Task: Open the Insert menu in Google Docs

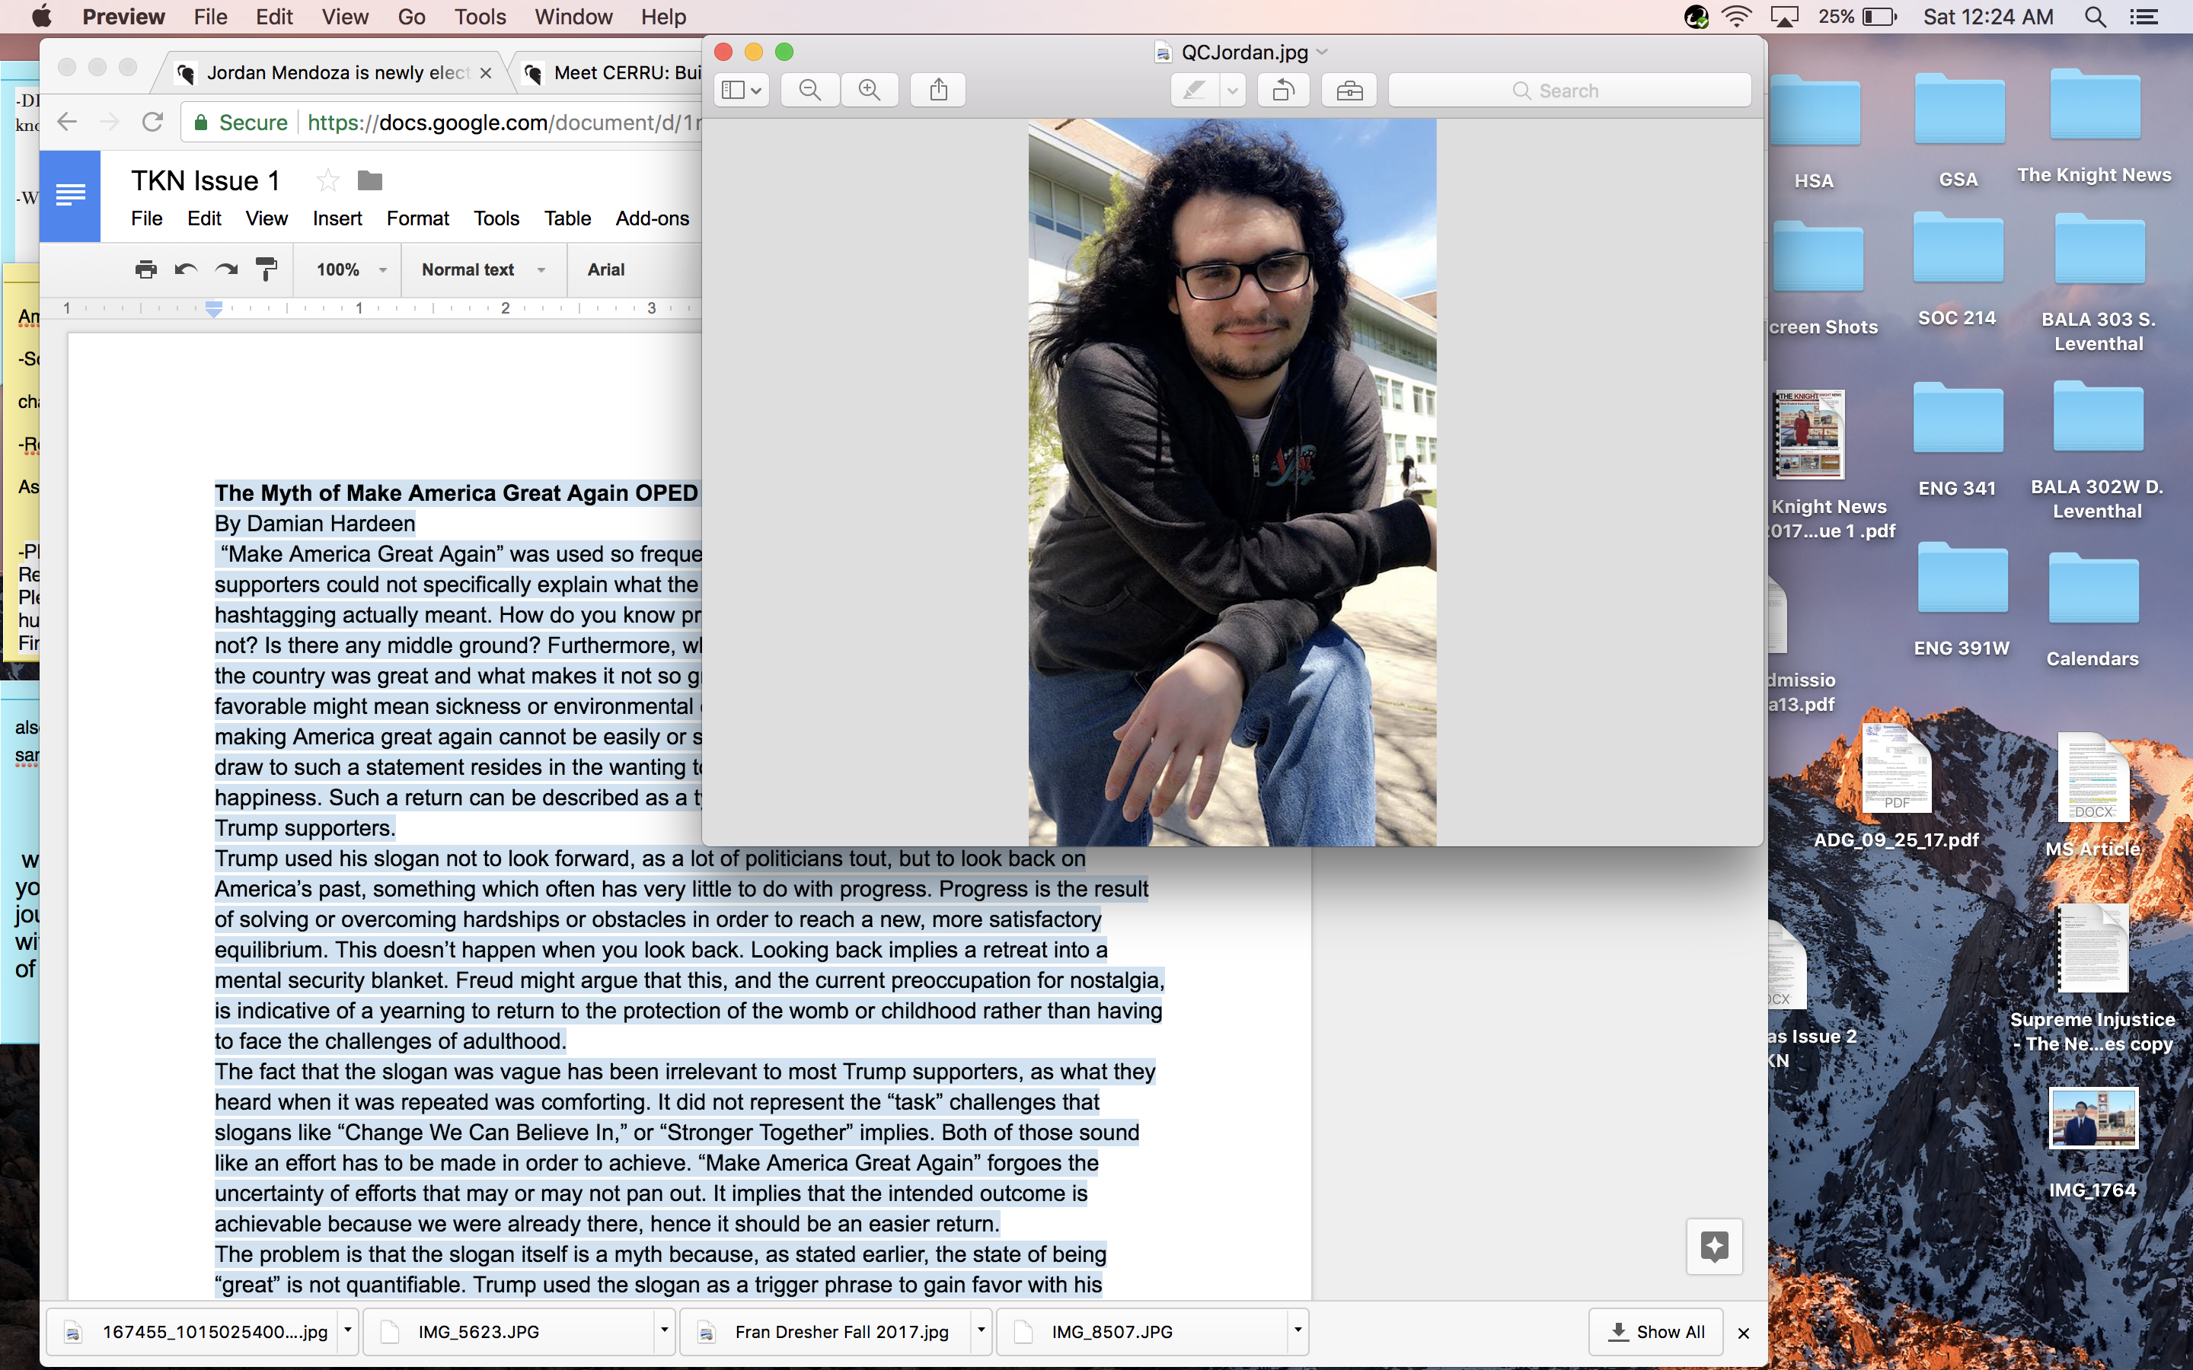Action: pyautogui.click(x=337, y=218)
